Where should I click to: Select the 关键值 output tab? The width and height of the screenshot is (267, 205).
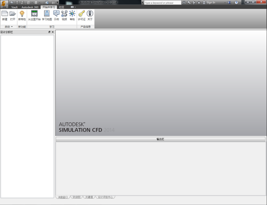(x=89, y=197)
